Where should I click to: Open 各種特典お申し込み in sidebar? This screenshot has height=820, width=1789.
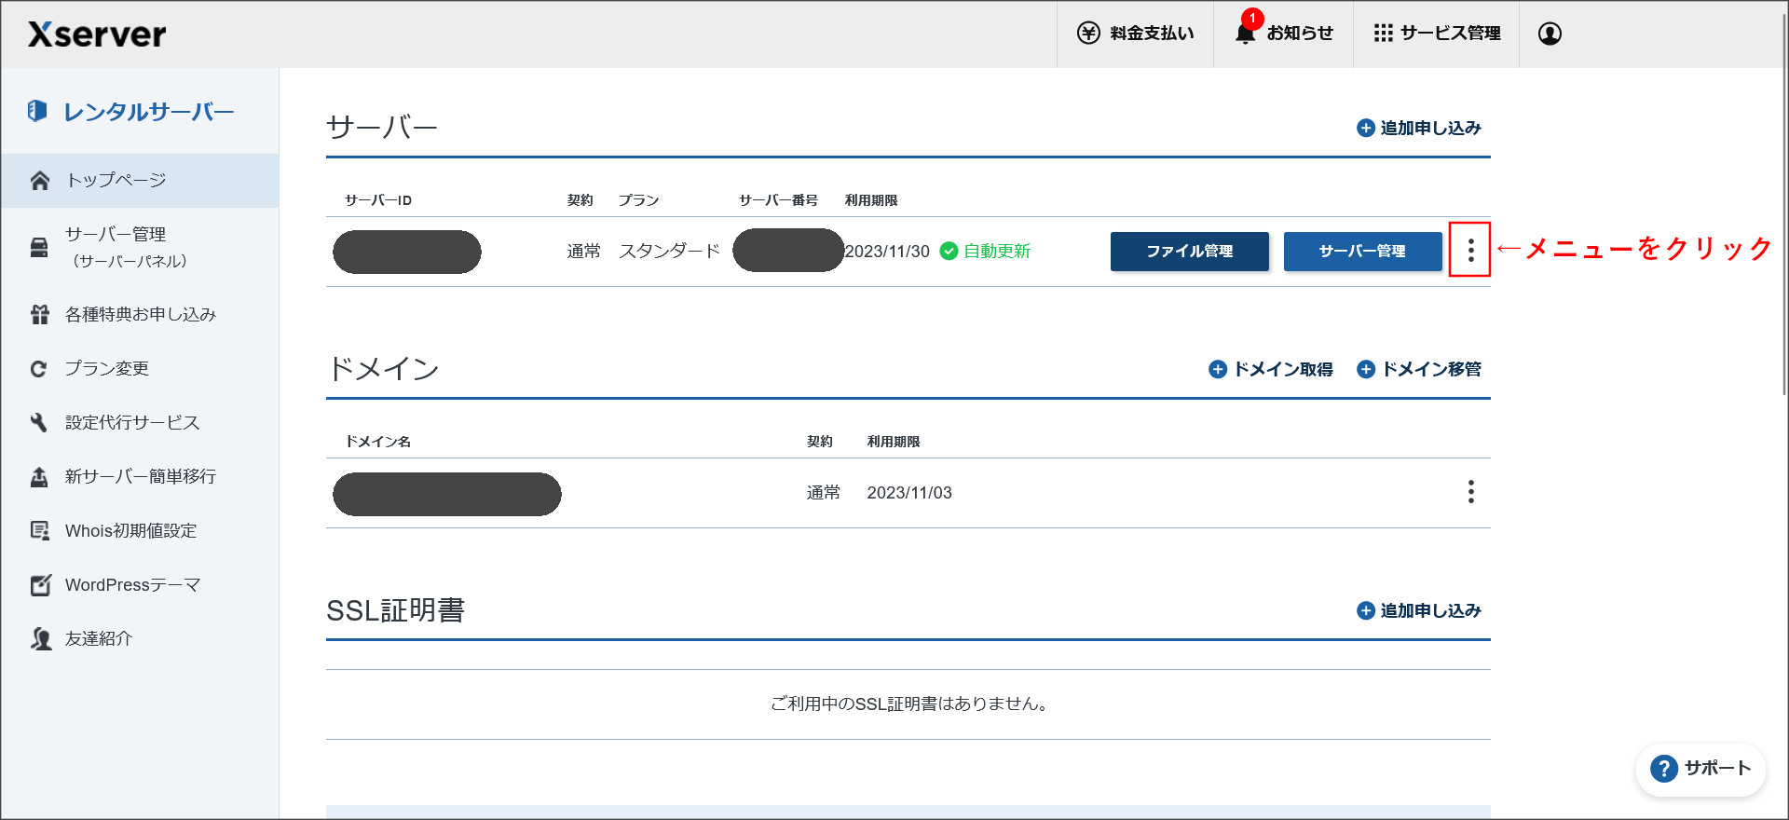[x=140, y=315]
